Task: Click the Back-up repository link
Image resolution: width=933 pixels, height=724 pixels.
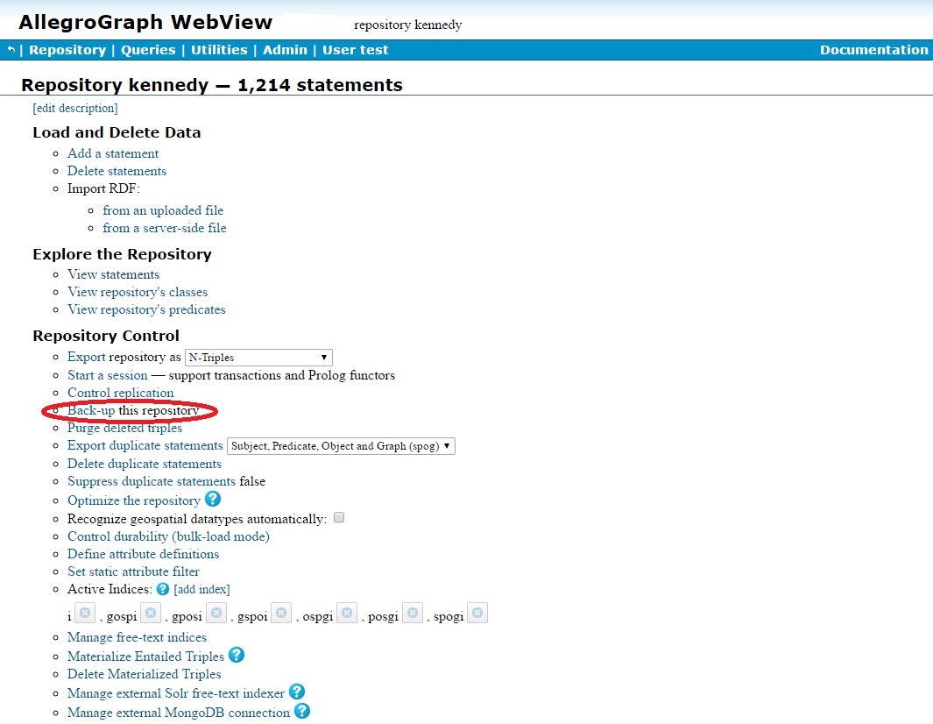Action: (91, 410)
